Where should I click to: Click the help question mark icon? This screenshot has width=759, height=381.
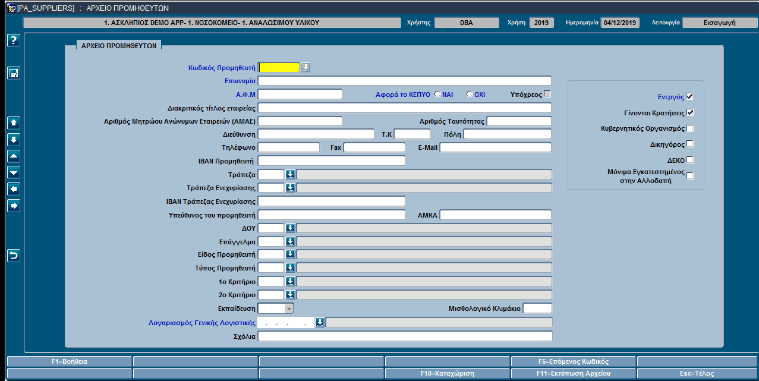14,40
